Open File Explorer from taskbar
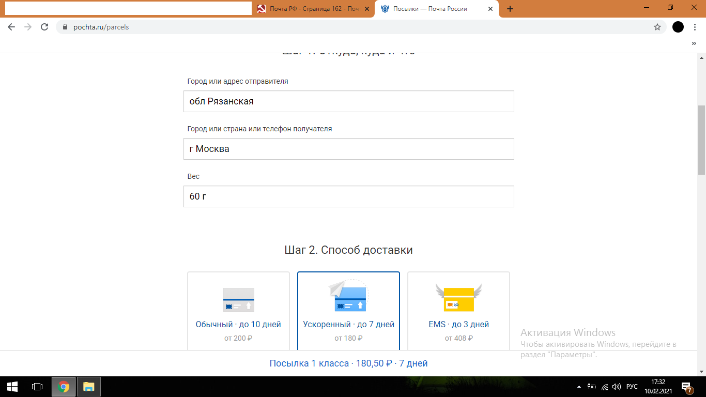The image size is (706, 397). [89, 387]
